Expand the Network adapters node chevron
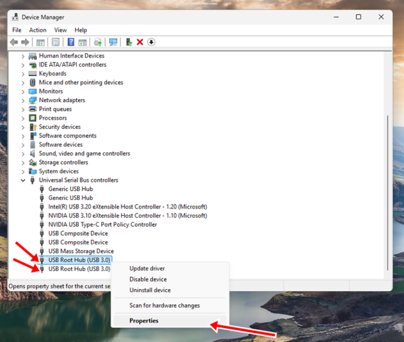The width and height of the screenshot is (404, 342). pyautogui.click(x=23, y=101)
